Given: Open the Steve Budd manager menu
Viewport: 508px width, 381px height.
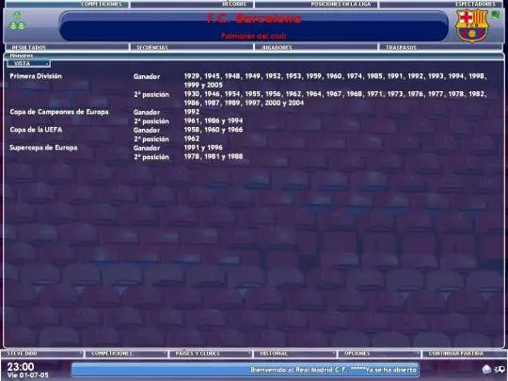Looking at the screenshot, I should [42, 354].
